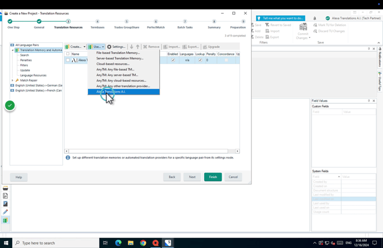Click the move down arrow icon
The image size is (383, 248).
pyautogui.click(x=131, y=47)
